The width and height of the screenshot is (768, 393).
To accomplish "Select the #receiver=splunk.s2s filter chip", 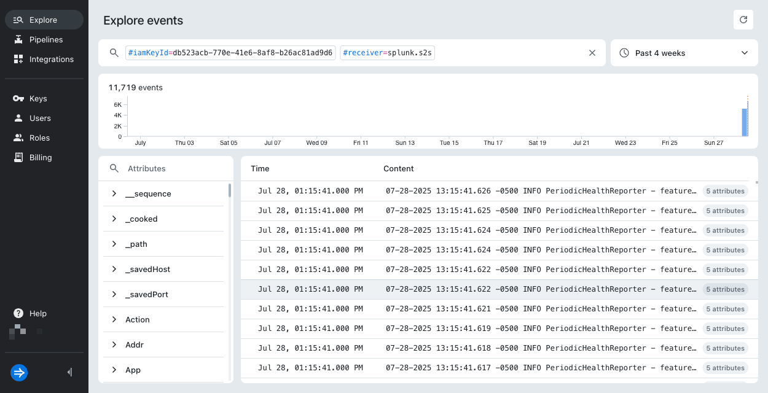I will coord(388,53).
